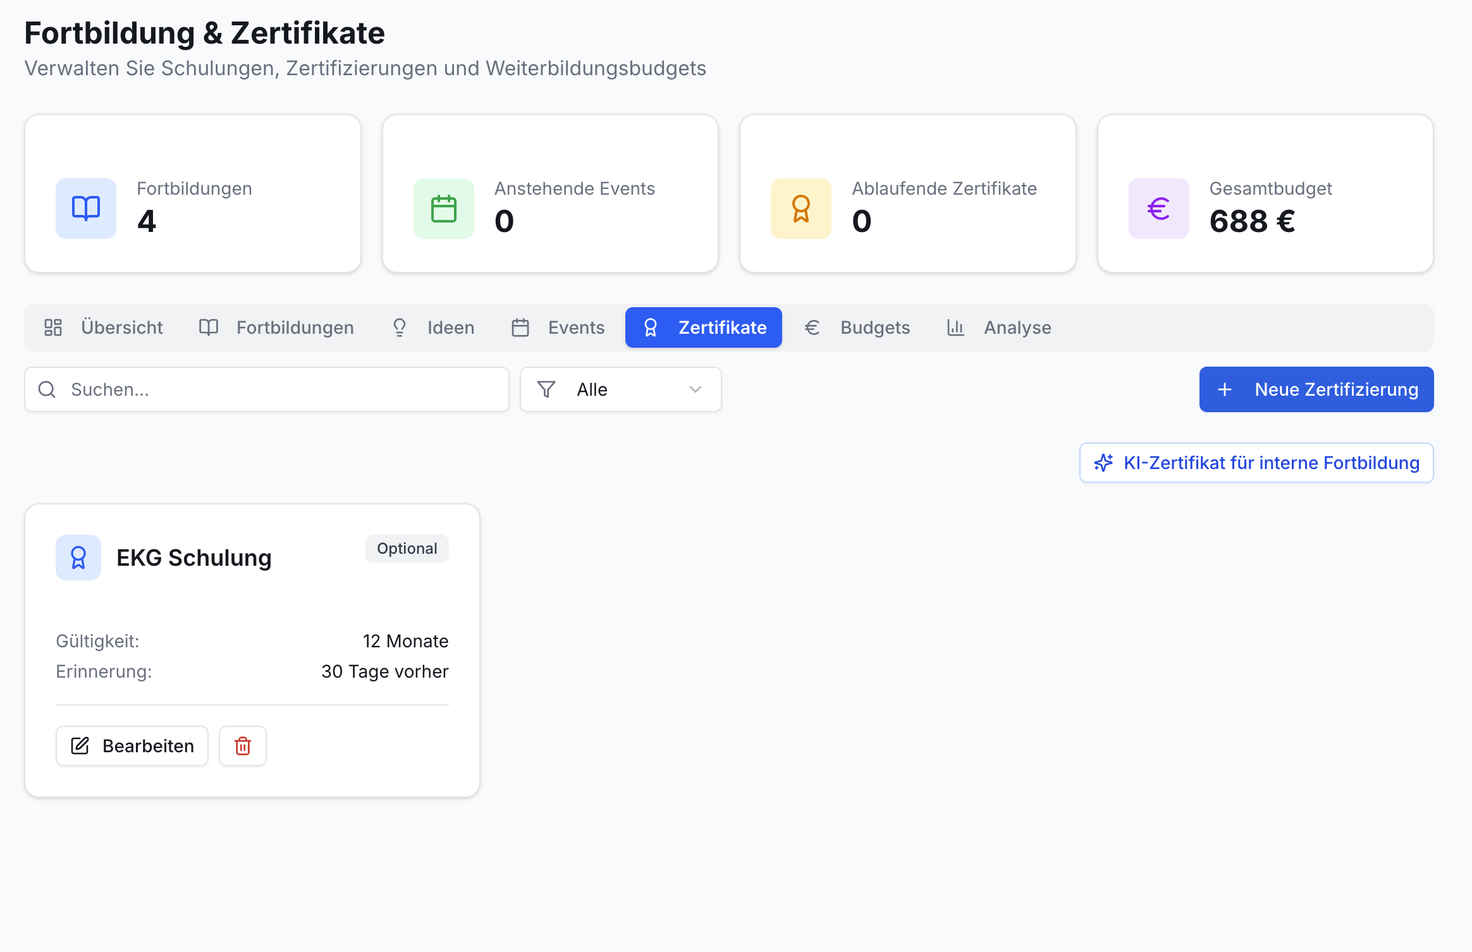1472x952 pixels.
Task: Click the Fortbildungen count 4
Action: coord(147,221)
